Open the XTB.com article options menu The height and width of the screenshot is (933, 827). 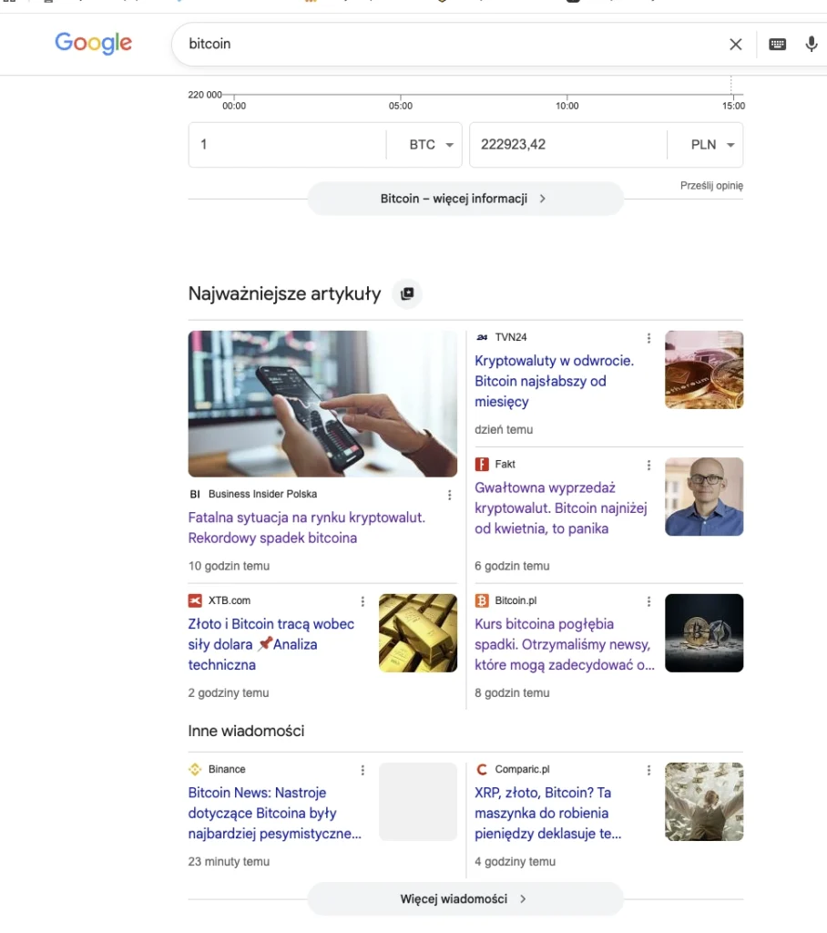pyautogui.click(x=362, y=601)
